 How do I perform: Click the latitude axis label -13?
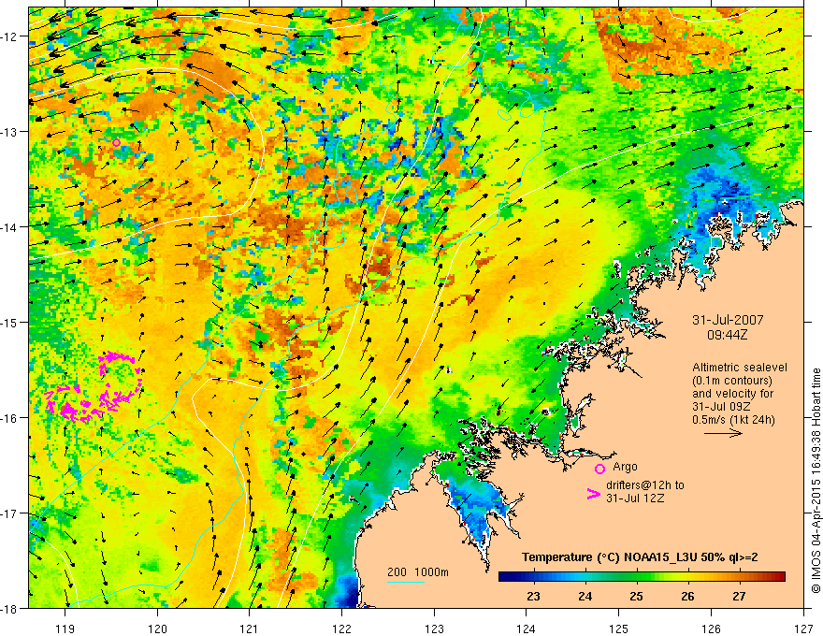(10, 132)
